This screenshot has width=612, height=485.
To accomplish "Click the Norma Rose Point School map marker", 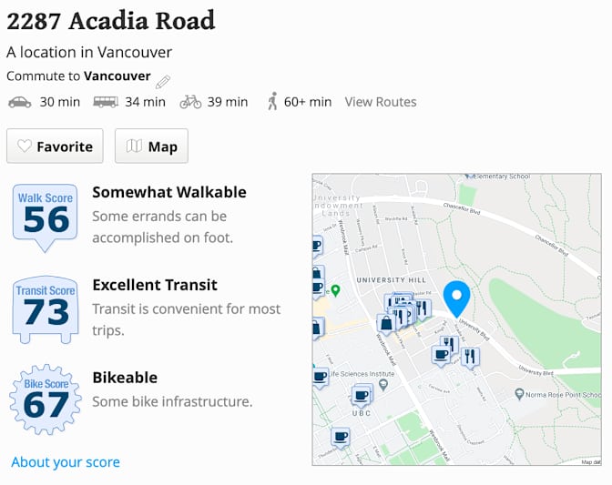I will coord(519,394).
